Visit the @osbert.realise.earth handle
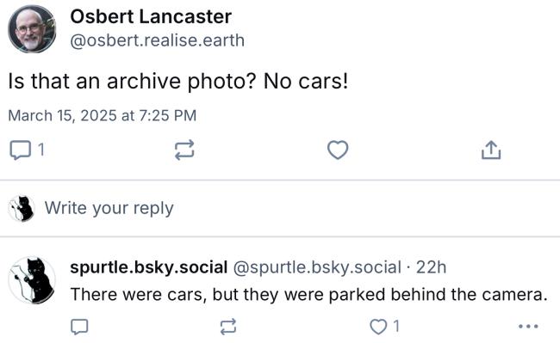This screenshot has width=560, height=343. [x=157, y=40]
